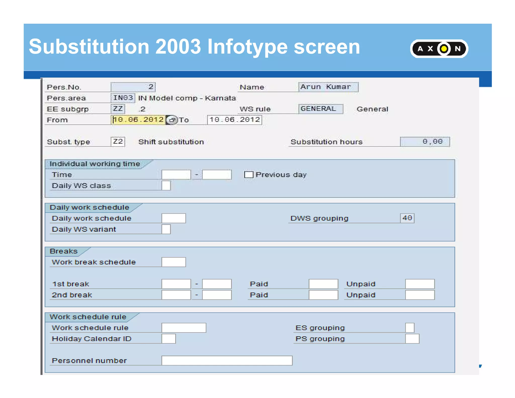The image size is (515, 398).
Task: Click the IN Model comp - Karnata text
Action: (x=187, y=98)
